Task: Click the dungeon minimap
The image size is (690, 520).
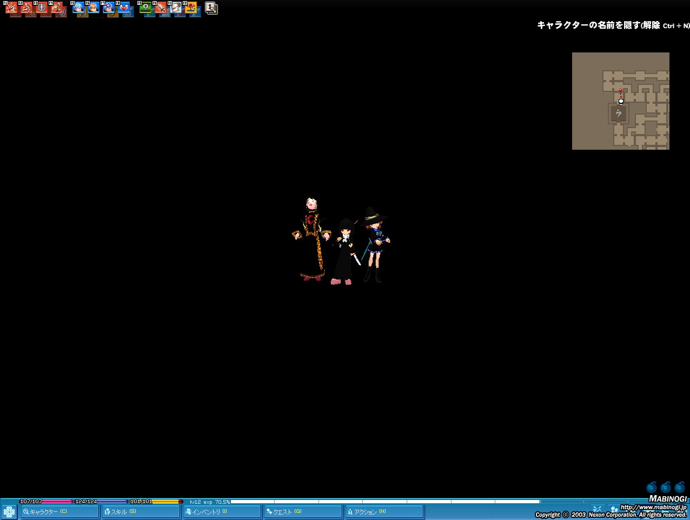Action: point(621,101)
